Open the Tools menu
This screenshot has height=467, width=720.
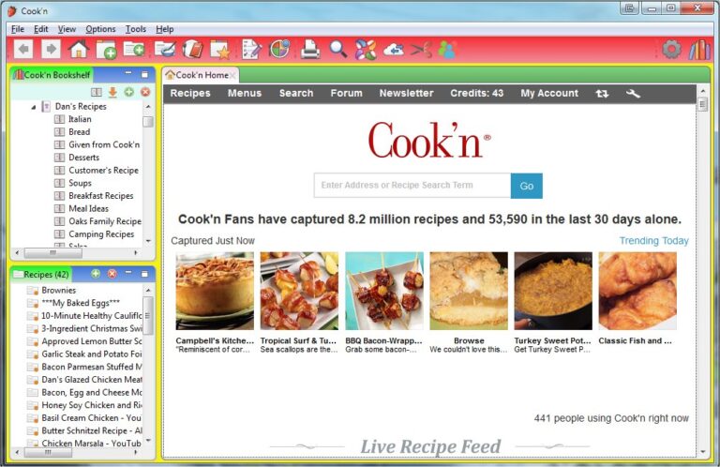pos(136,29)
